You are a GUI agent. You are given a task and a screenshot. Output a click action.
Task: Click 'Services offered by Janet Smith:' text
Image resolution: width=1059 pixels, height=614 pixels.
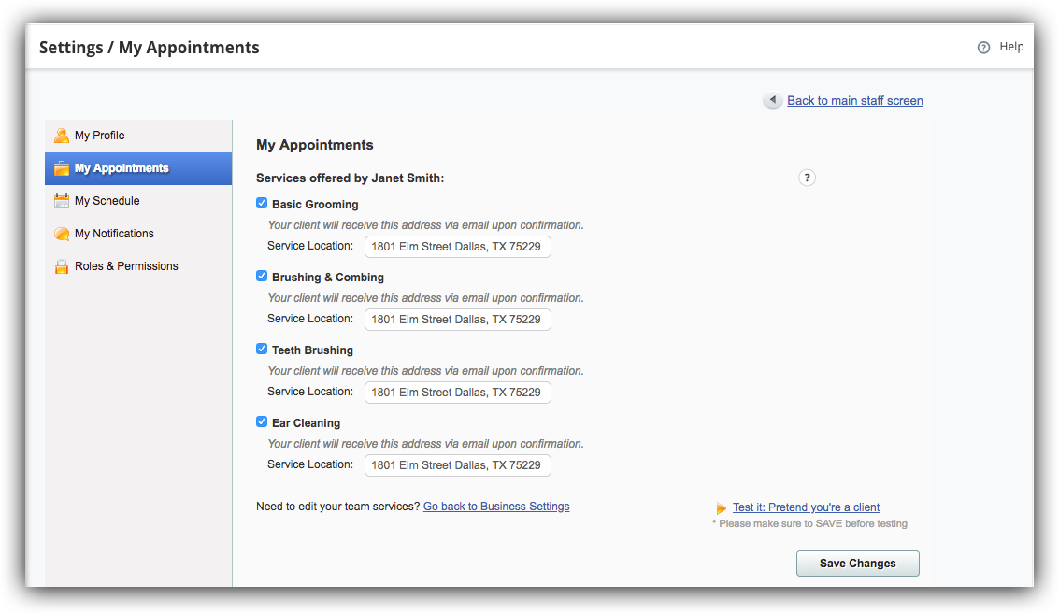(x=350, y=178)
